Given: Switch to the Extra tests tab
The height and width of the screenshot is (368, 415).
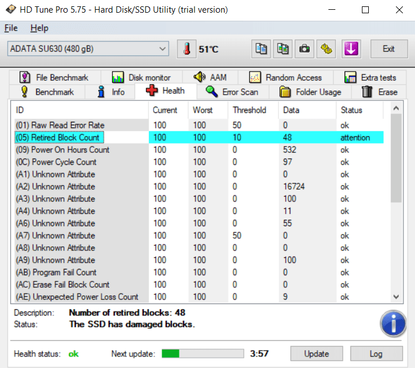Looking at the screenshot, I should 370,77.
